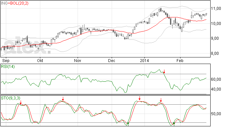Click the RSI 60,00 axis value

pos(216,79)
